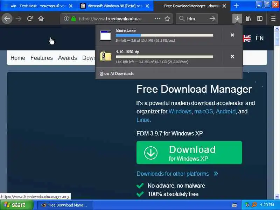Click the page scrollbar down arrow

[277, 196]
